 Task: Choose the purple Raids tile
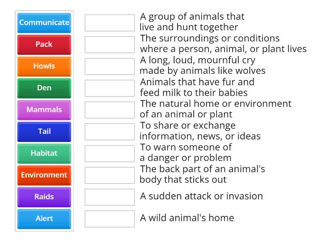tap(44, 197)
